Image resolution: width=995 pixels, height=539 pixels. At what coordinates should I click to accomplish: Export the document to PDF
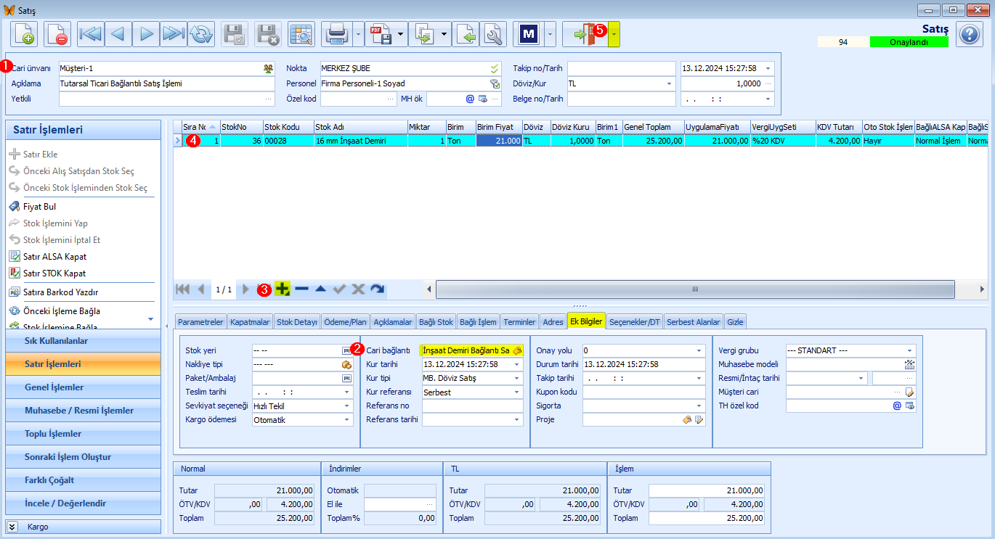pyautogui.click(x=381, y=34)
